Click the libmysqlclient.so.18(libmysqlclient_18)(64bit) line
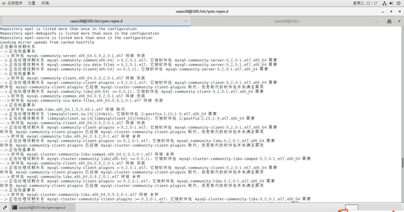 point(127,118)
